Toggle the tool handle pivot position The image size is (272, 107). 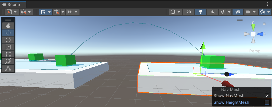[x=9, y=12]
